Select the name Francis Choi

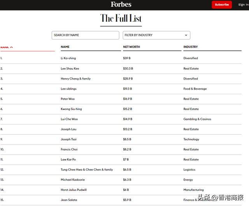69,150
